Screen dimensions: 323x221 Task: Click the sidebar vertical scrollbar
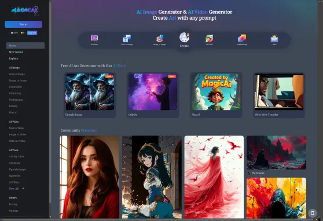tap(50, 103)
